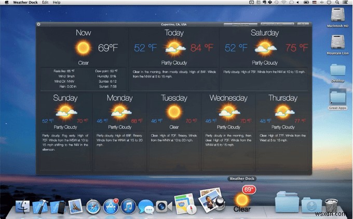This screenshot has height=219, width=353.
Task: Open Messages speech bubble icon in Dock
Action: click(x=146, y=207)
